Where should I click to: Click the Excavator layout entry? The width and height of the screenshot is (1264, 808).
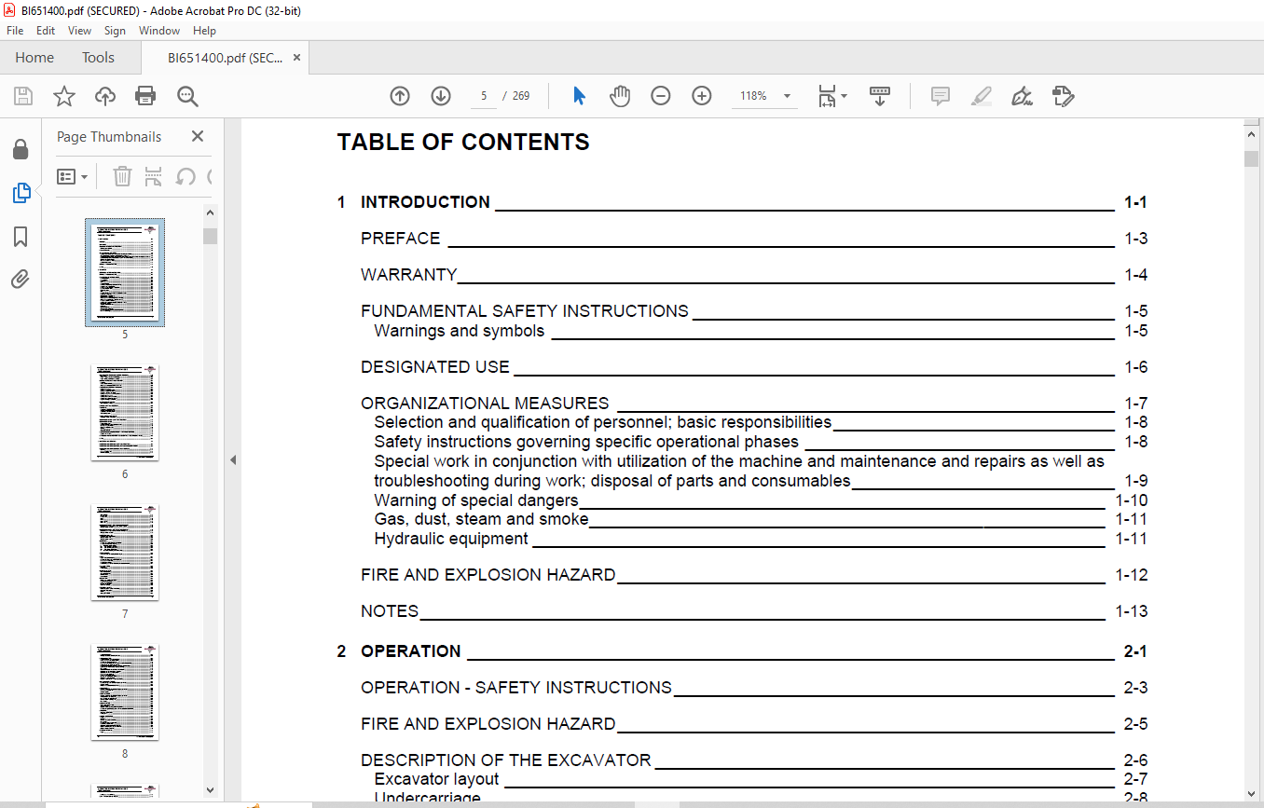tap(761, 779)
